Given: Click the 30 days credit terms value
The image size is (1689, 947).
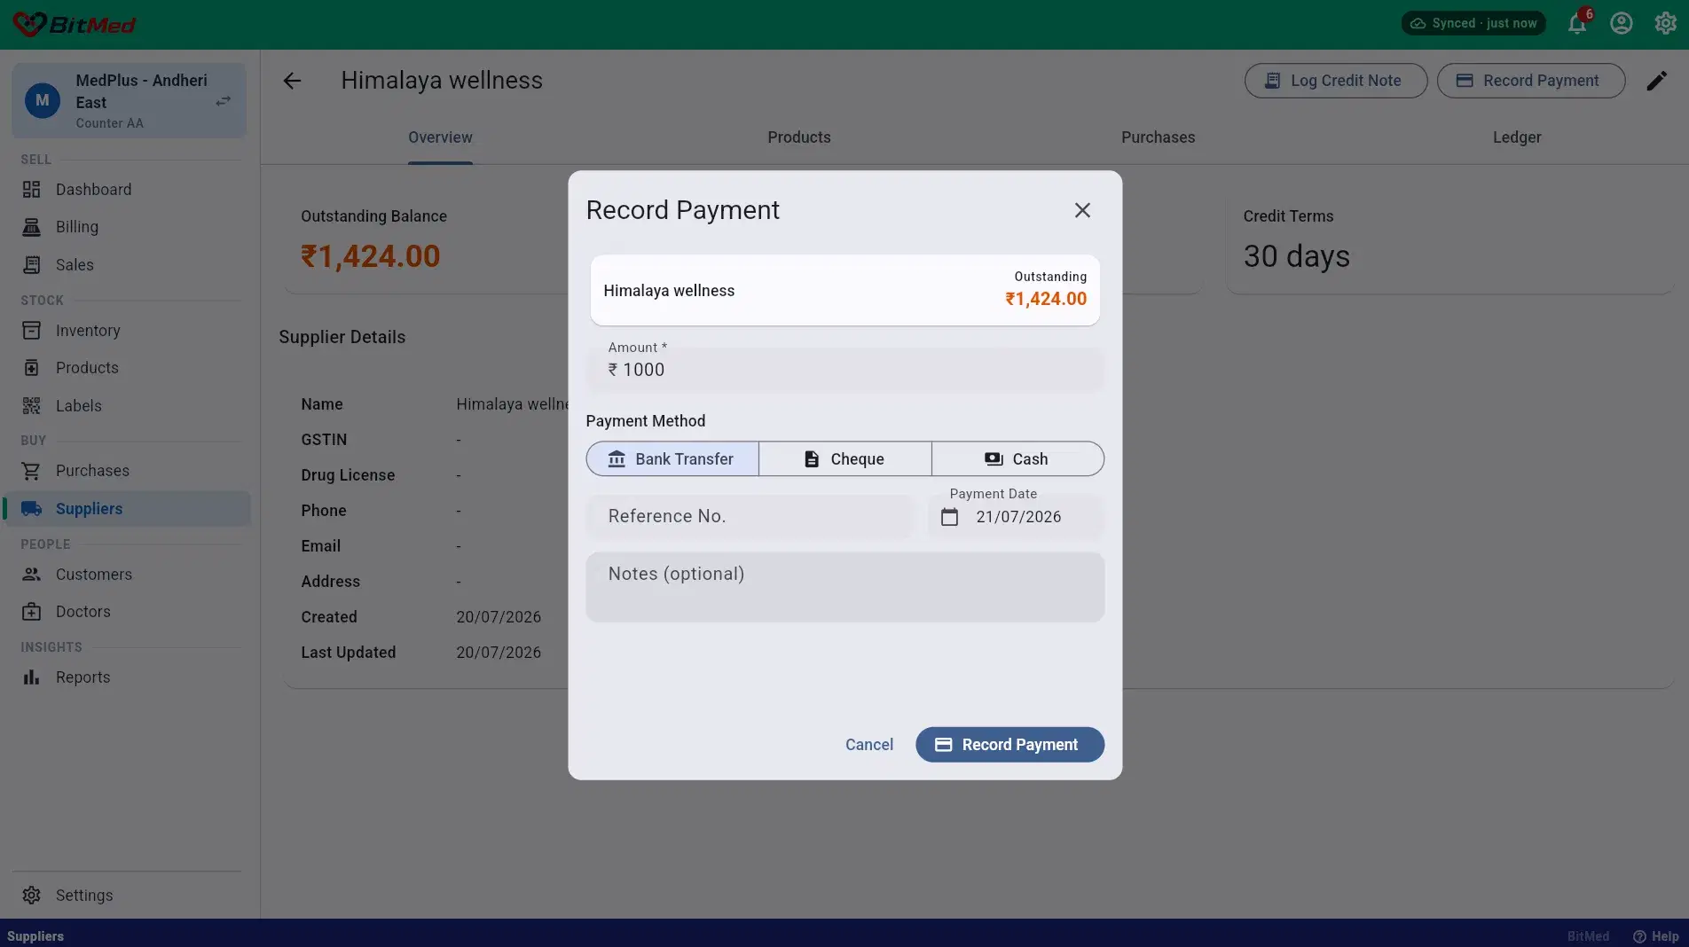Looking at the screenshot, I should (1297, 256).
